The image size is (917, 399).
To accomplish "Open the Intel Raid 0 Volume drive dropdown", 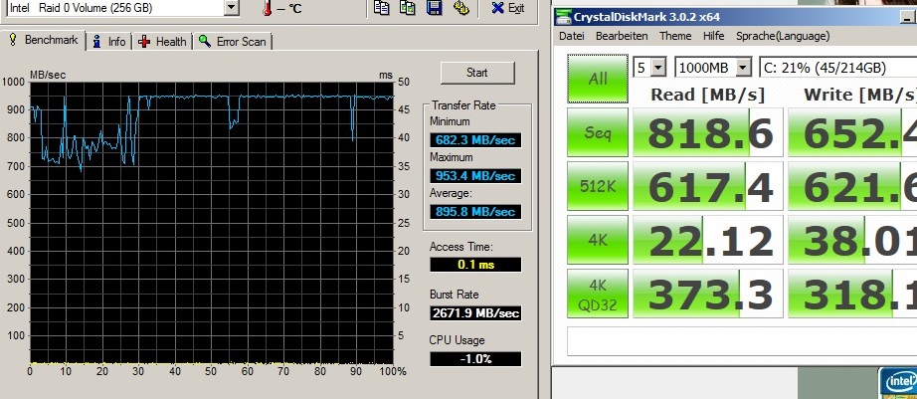I will (x=232, y=8).
